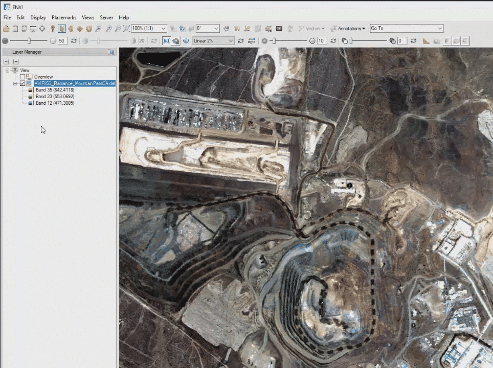Enable the Overview layer checkbox
Screen dimensions: 493x368
(22, 77)
